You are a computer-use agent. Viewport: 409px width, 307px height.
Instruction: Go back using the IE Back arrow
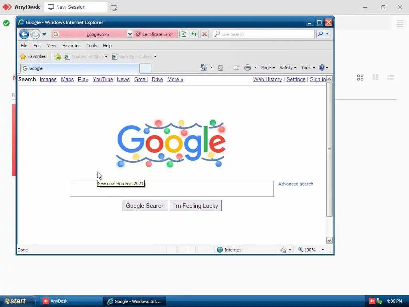[24, 34]
